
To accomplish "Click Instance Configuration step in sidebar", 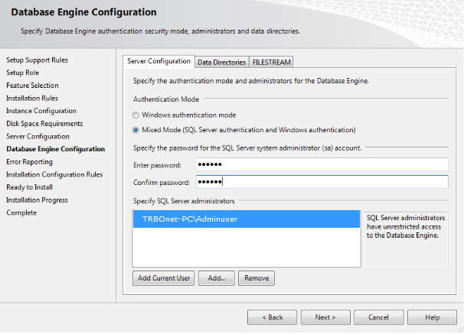I will pyautogui.click(x=41, y=111).
